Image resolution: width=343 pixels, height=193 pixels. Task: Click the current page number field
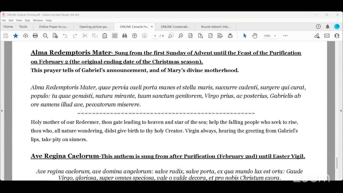pos(155,36)
